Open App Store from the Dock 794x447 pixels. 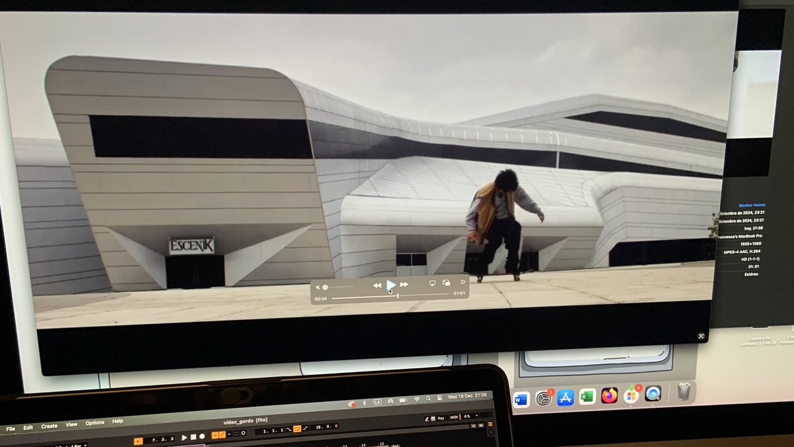coord(566,397)
